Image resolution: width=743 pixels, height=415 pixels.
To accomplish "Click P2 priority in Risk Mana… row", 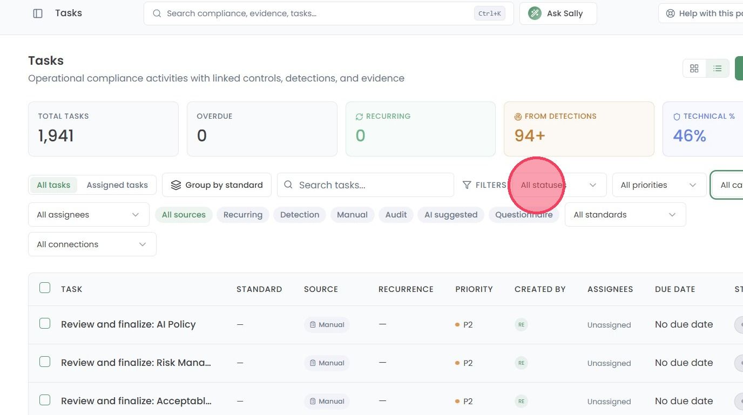I will click(464, 363).
